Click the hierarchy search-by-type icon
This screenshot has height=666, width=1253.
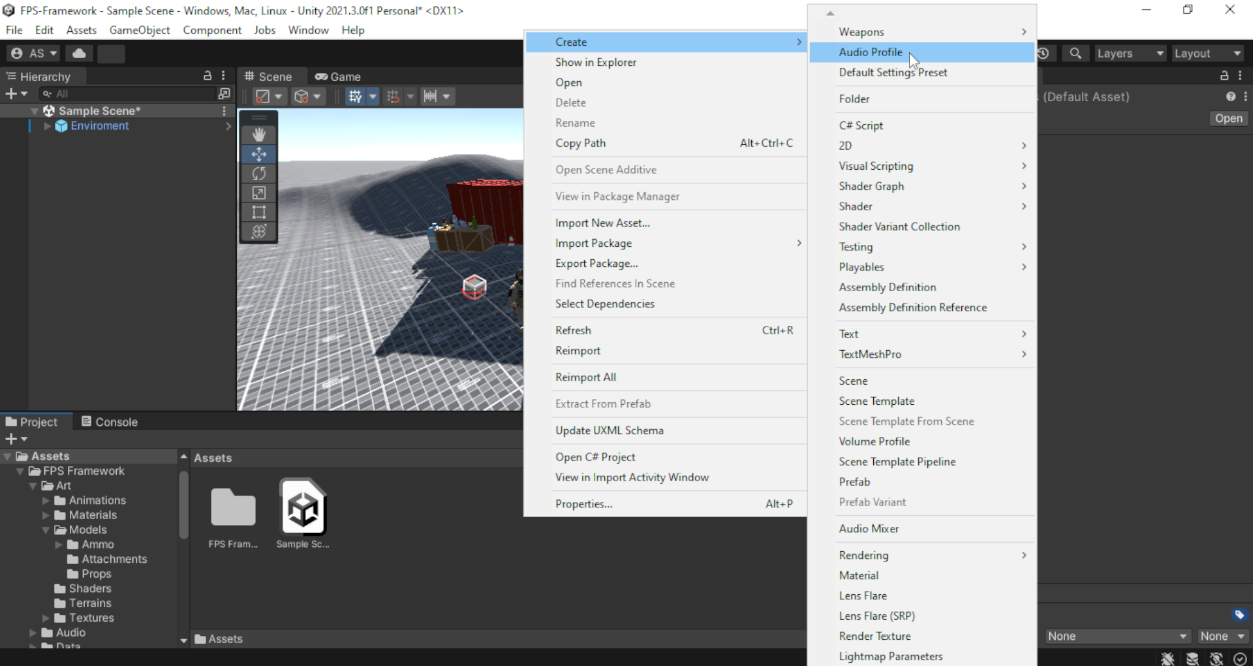[x=224, y=94]
